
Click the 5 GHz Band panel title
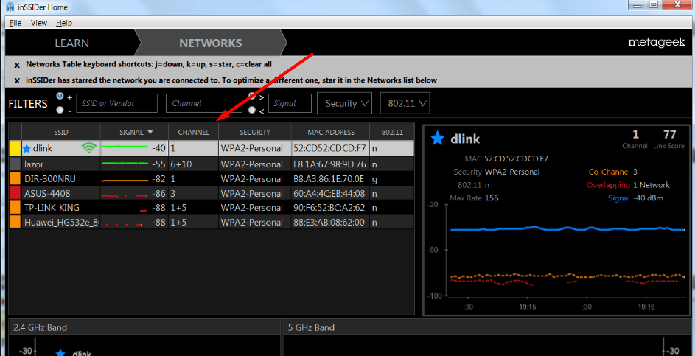pyautogui.click(x=311, y=328)
